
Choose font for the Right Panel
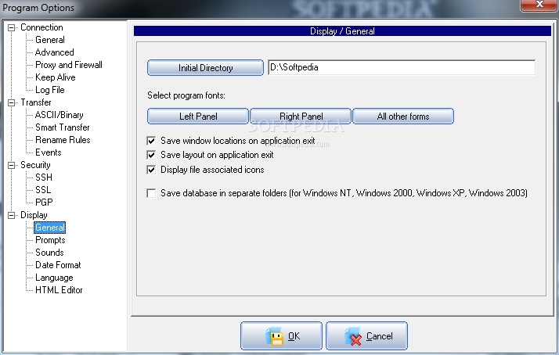pyautogui.click(x=301, y=116)
